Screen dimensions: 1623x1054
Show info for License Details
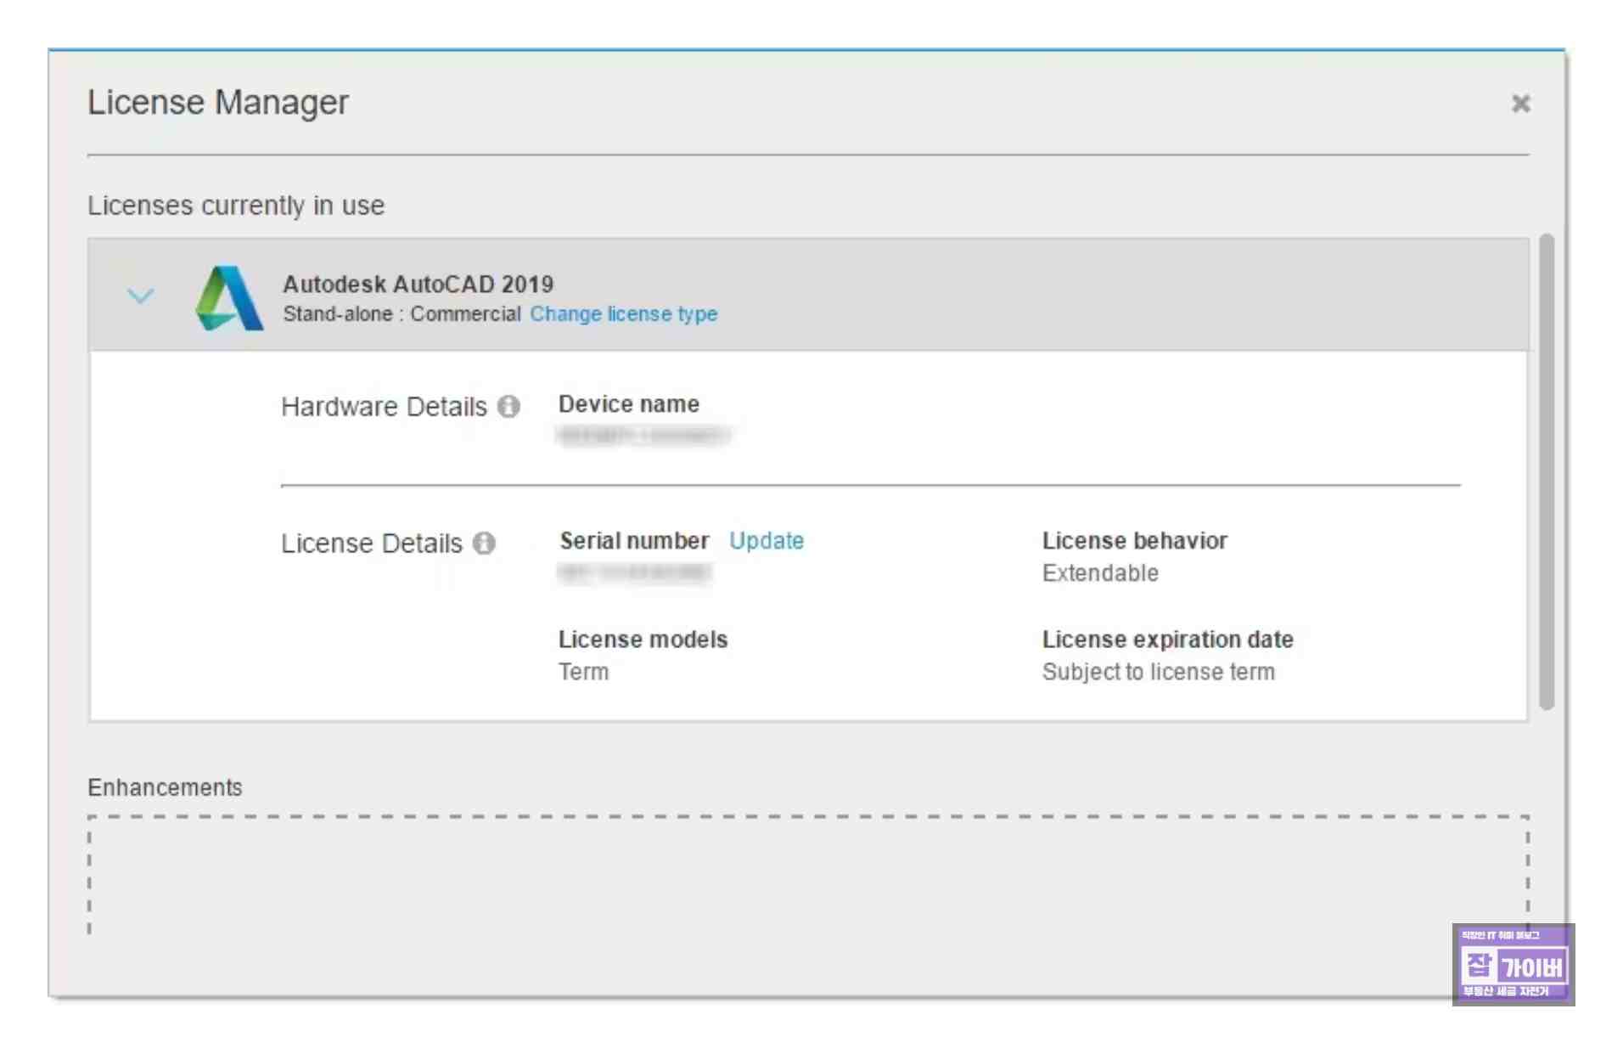point(484,543)
